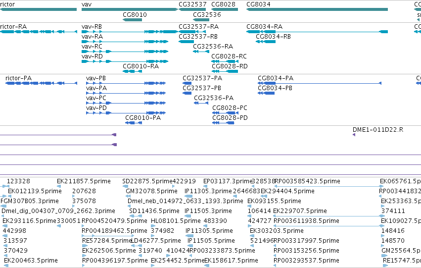
Task: Select the RP003611938.5prime EST label
Action: [x=306, y=221]
